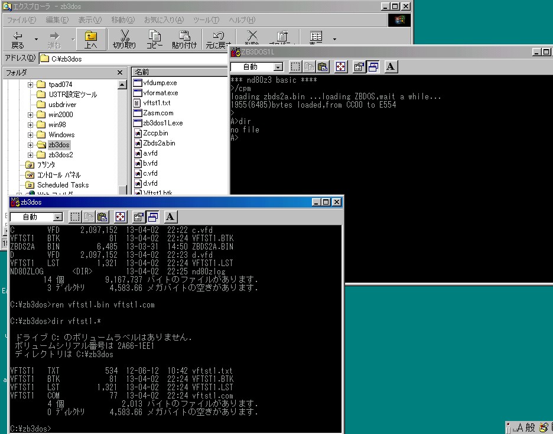
Task: Open the Views button dropdown arrow in Explorer
Action: tap(334, 40)
